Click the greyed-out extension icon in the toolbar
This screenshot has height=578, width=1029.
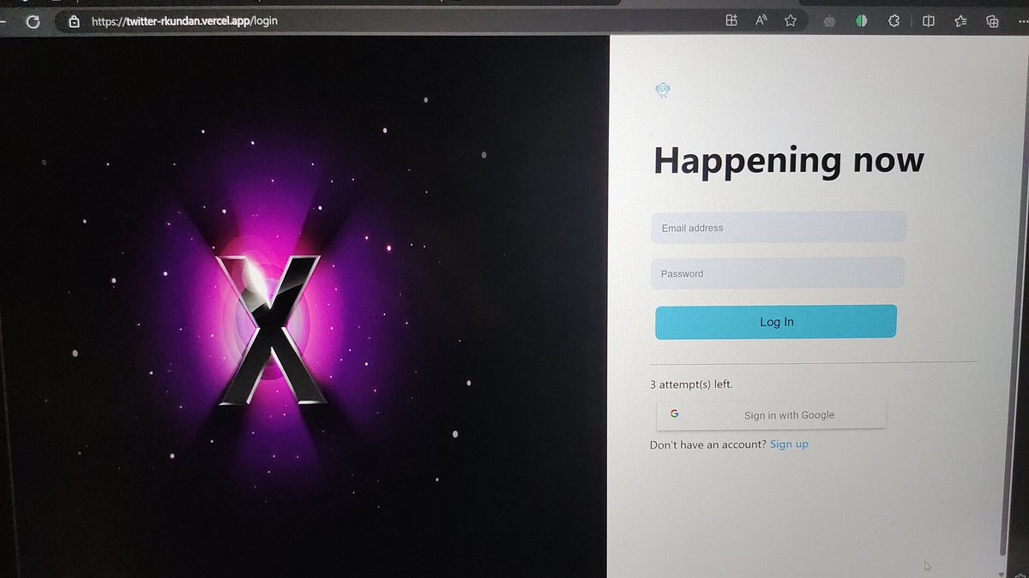pos(828,21)
